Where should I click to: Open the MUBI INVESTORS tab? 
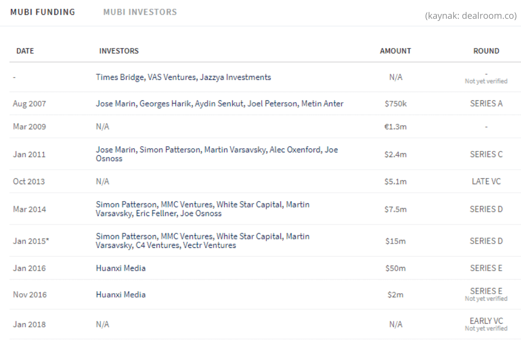[140, 12]
